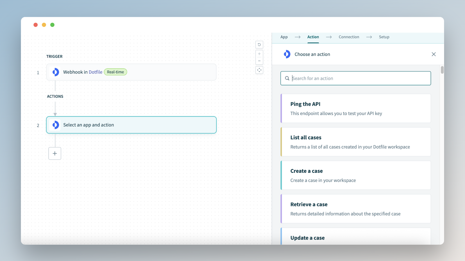Image resolution: width=465 pixels, height=261 pixels.
Task: Select the Retrieve a case action
Action: click(355, 209)
